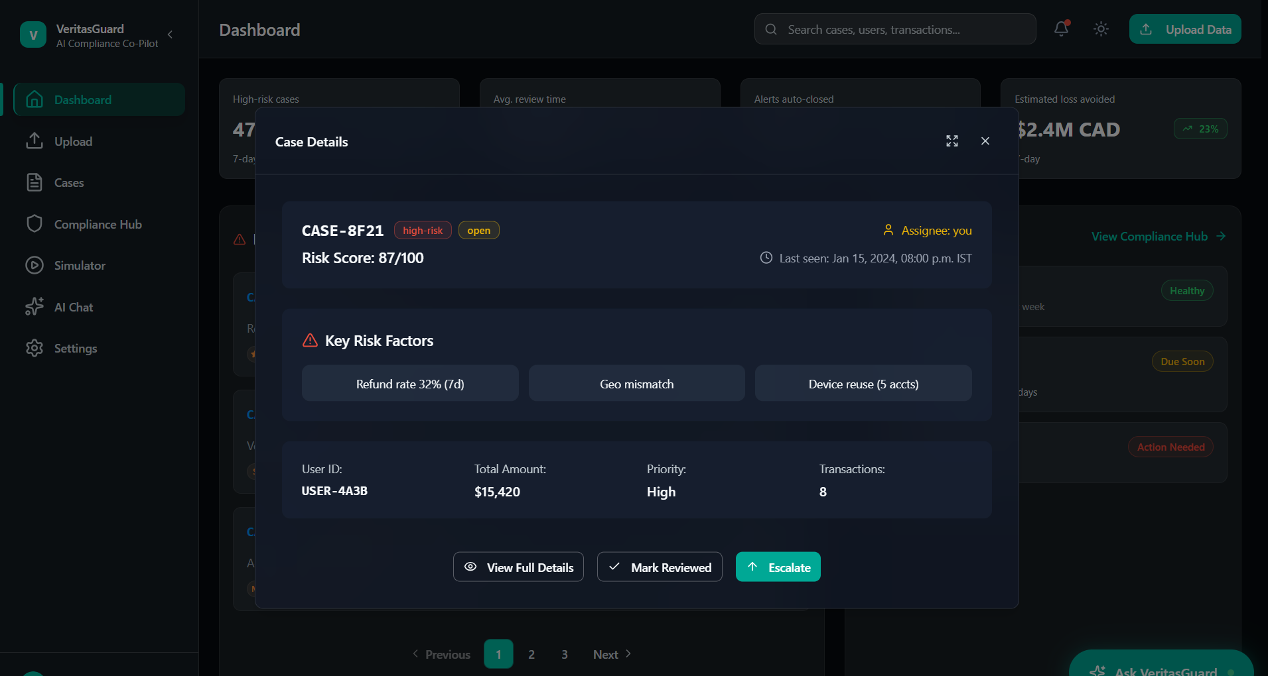This screenshot has height=676, width=1268.
Task: Click the Due Soon status badge
Action: (x=1182, y=361)
